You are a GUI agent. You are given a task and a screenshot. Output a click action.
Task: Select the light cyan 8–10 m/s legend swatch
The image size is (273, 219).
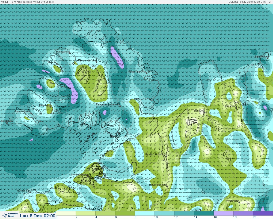[145, 213]
